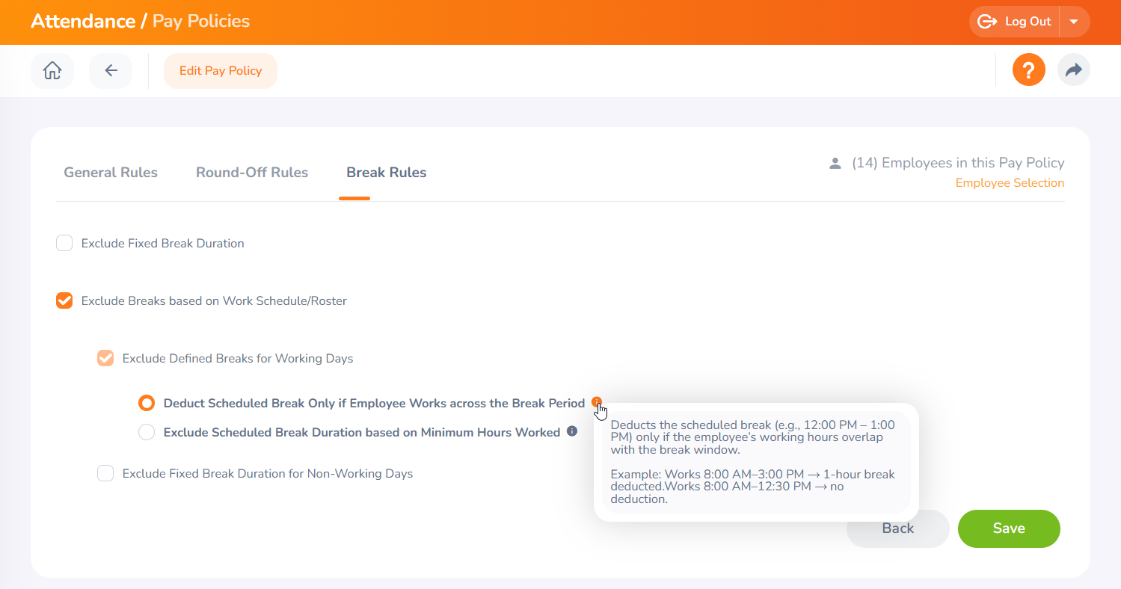Check Exclude Fixed Break Duration for Non-Working Days
This screenshot has width=1121, height=589.
click(x=105, y=473)
